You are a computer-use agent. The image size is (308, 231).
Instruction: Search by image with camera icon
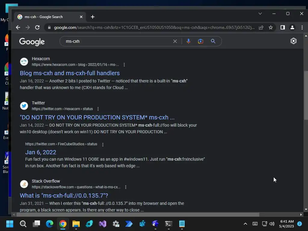coord(200,41)
